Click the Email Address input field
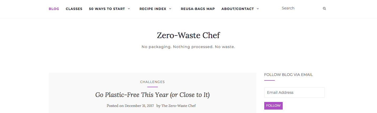The height and width of the screenshot is (113, 377). pyautogui.click(x=294, y=93)
